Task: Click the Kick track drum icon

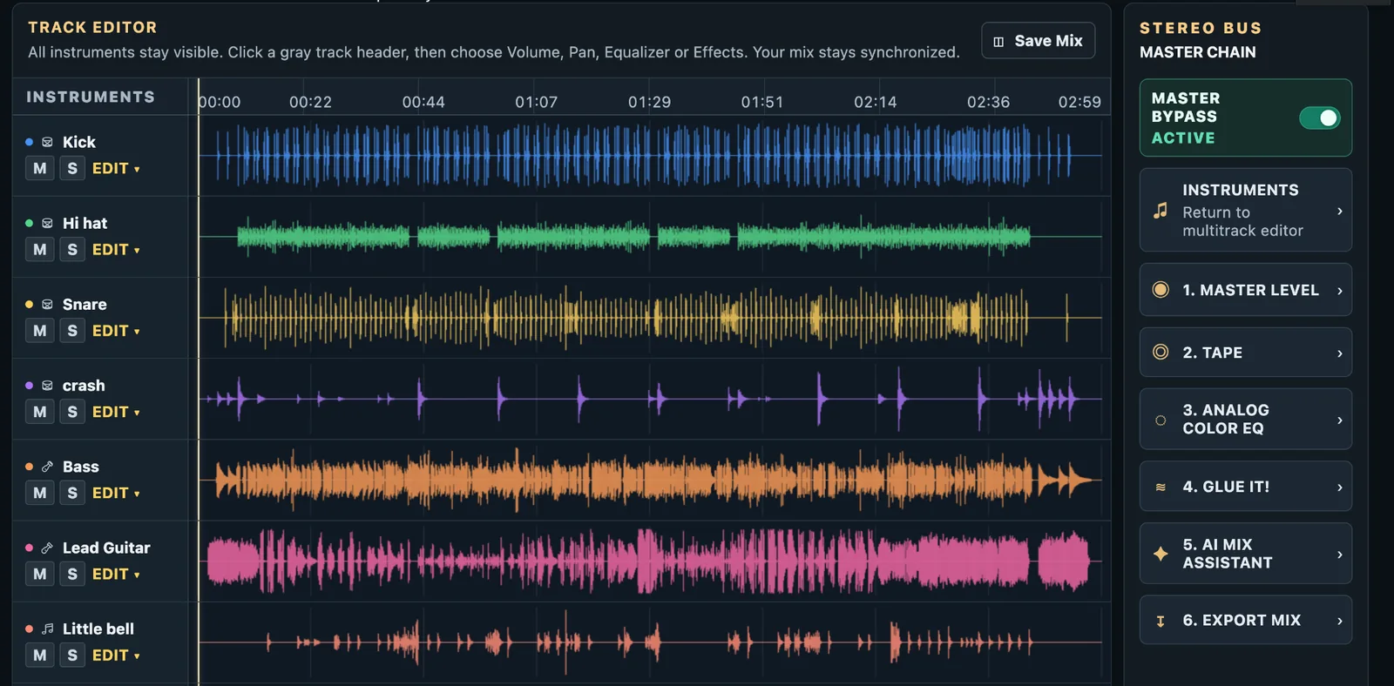Action: coord(47,142)
